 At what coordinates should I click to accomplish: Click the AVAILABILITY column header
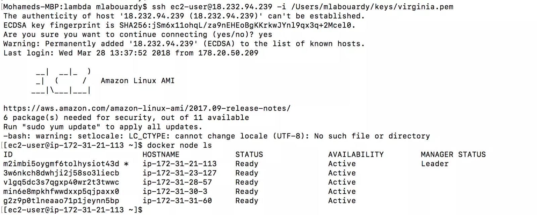356,154
